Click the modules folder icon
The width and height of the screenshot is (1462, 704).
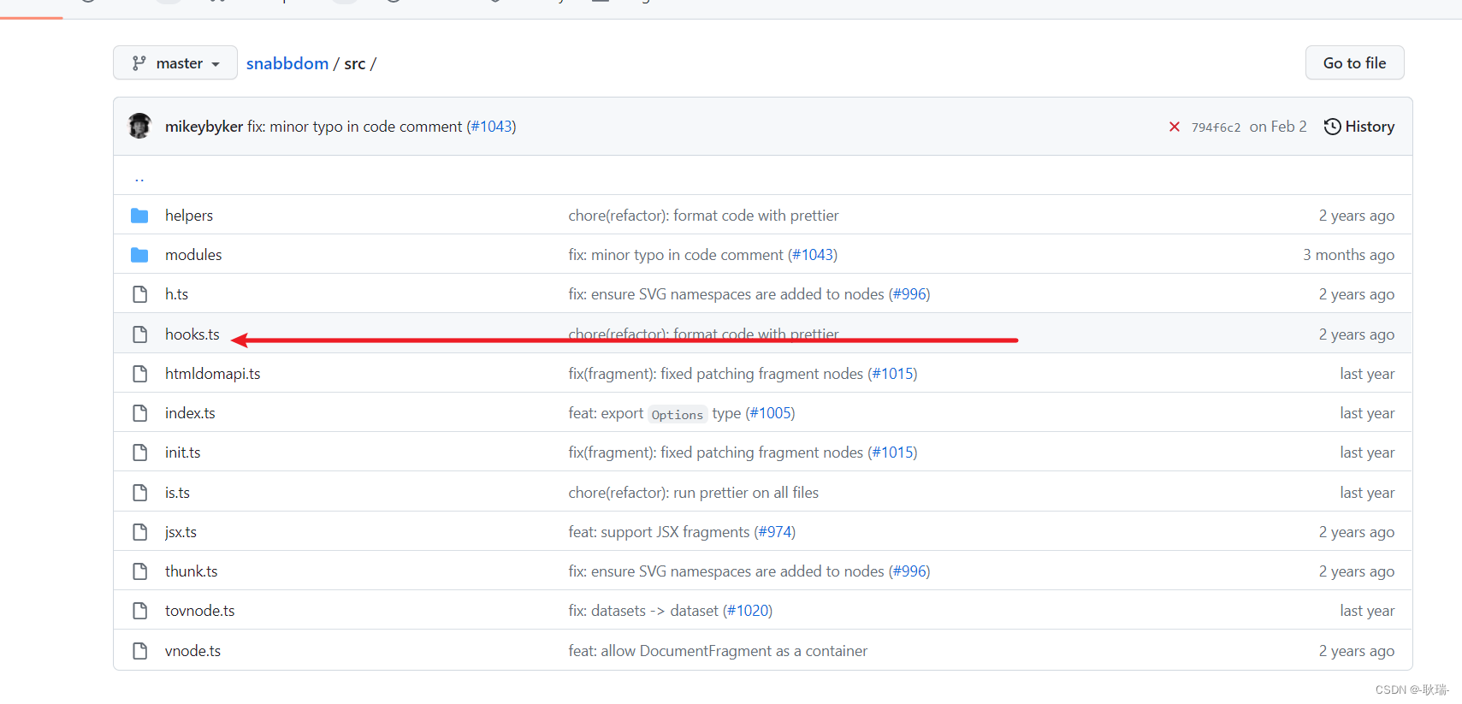(139, 255)
